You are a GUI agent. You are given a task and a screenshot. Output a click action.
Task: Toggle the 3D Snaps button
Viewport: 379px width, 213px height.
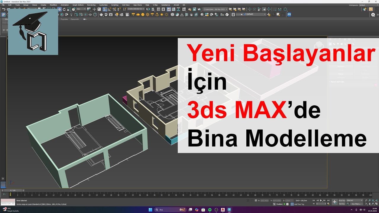[x=105, y=9]
